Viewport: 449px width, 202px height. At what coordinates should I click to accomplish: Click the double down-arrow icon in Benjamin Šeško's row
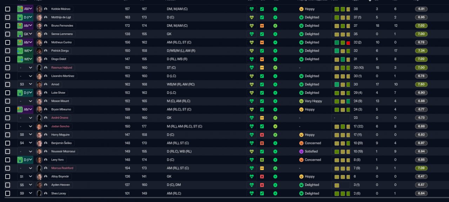click(x=262, y=143)
